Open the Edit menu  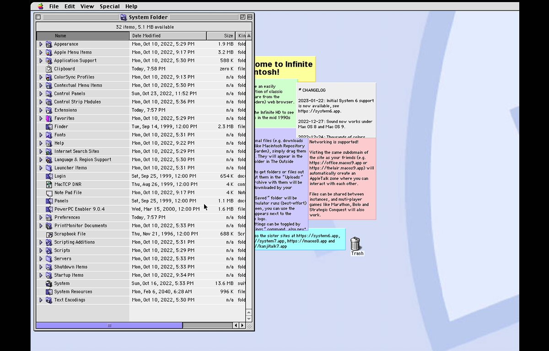[x=70, y=6]
